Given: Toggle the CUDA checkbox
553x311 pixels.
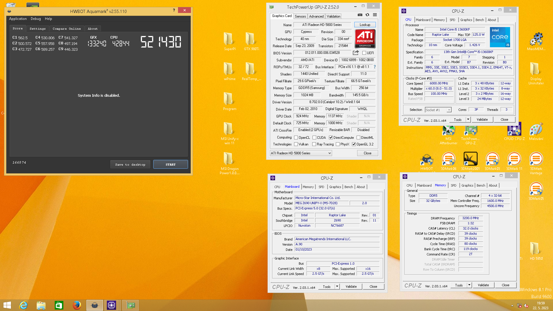Looking at the screenshot, I should pos(314,138).
